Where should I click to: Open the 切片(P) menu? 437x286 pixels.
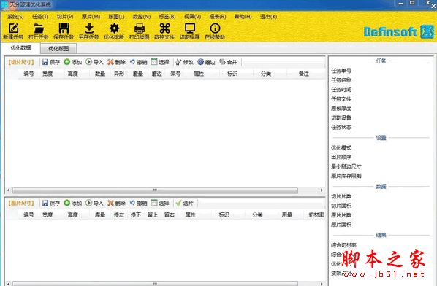point(65,17)
